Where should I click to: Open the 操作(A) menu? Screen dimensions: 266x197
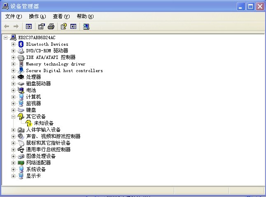click(x=37, y=16)
